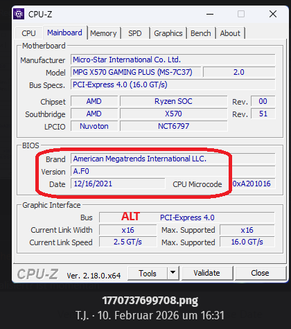Viewport: 291px width, 329px height.
Task: Click the Tools button
Action: [x=148, y=274]
